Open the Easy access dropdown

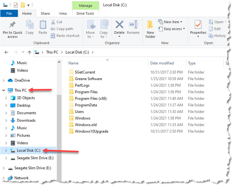pyautogui.click(x=172, y=29)
